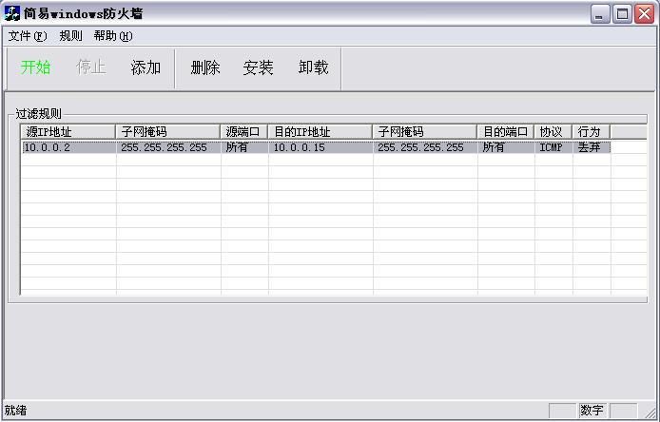
Task: Click the greyed-out 停止 toolbar button
Action: pyautogui.click(x=91, y=67)
